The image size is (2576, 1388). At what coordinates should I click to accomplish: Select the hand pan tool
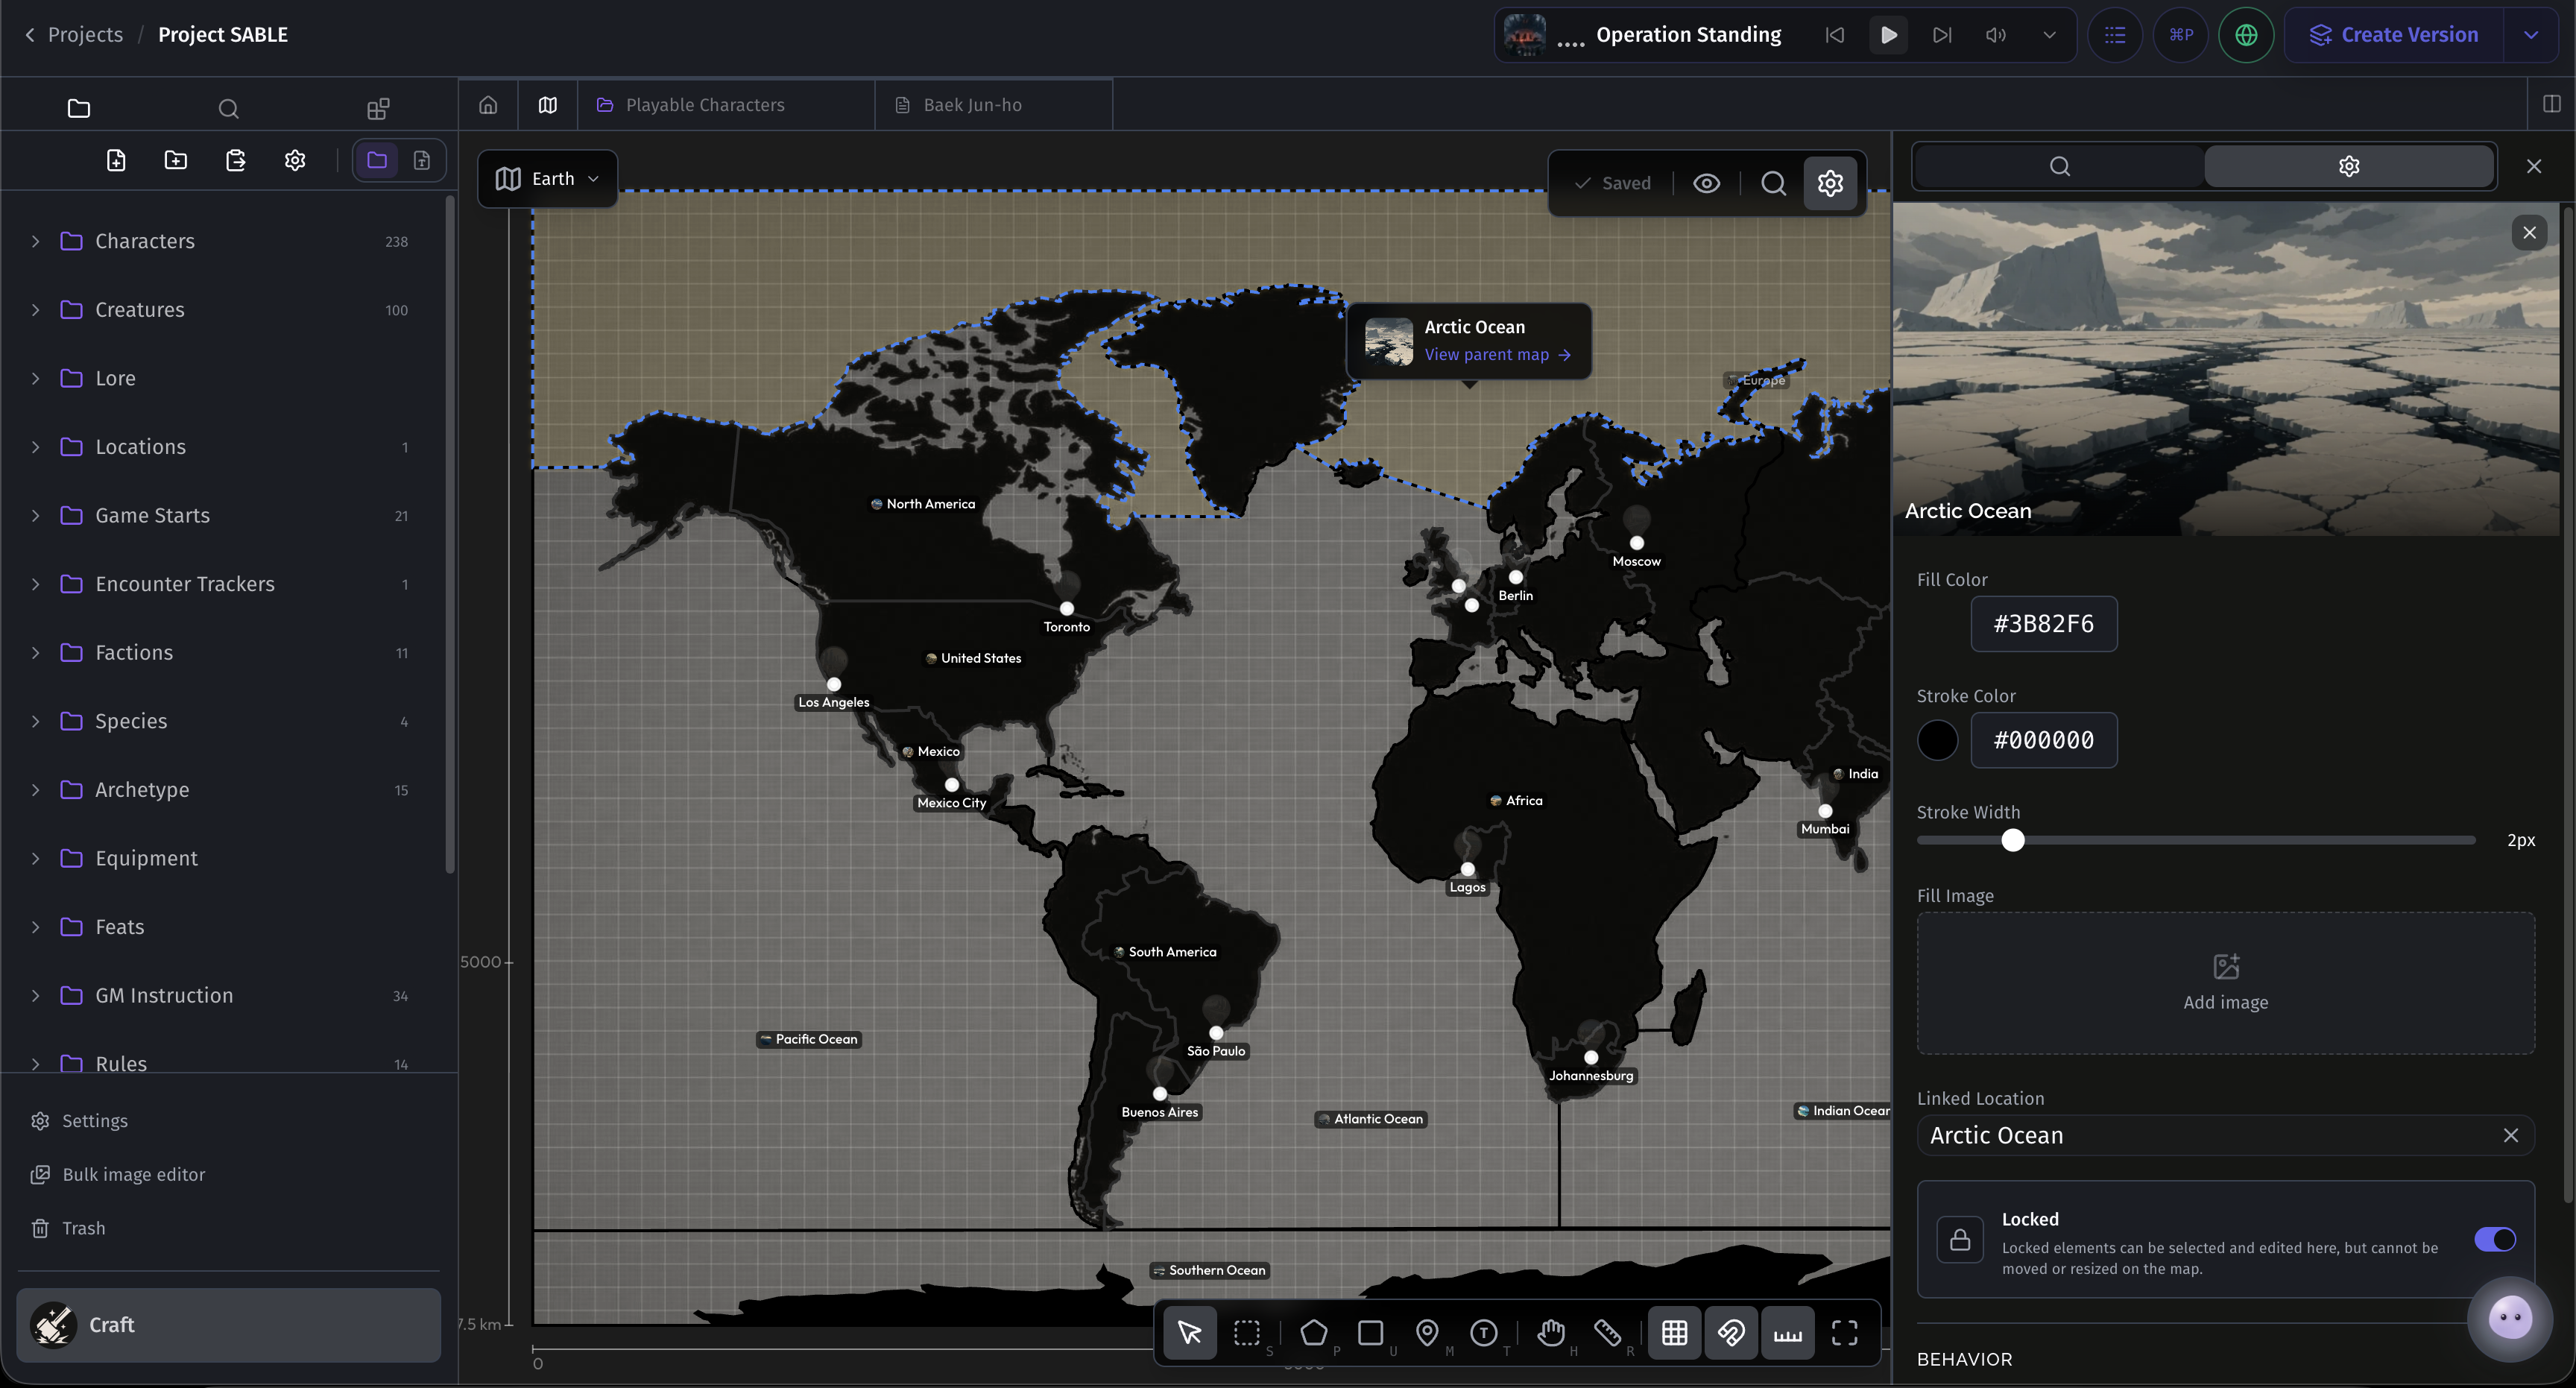1551,1332
